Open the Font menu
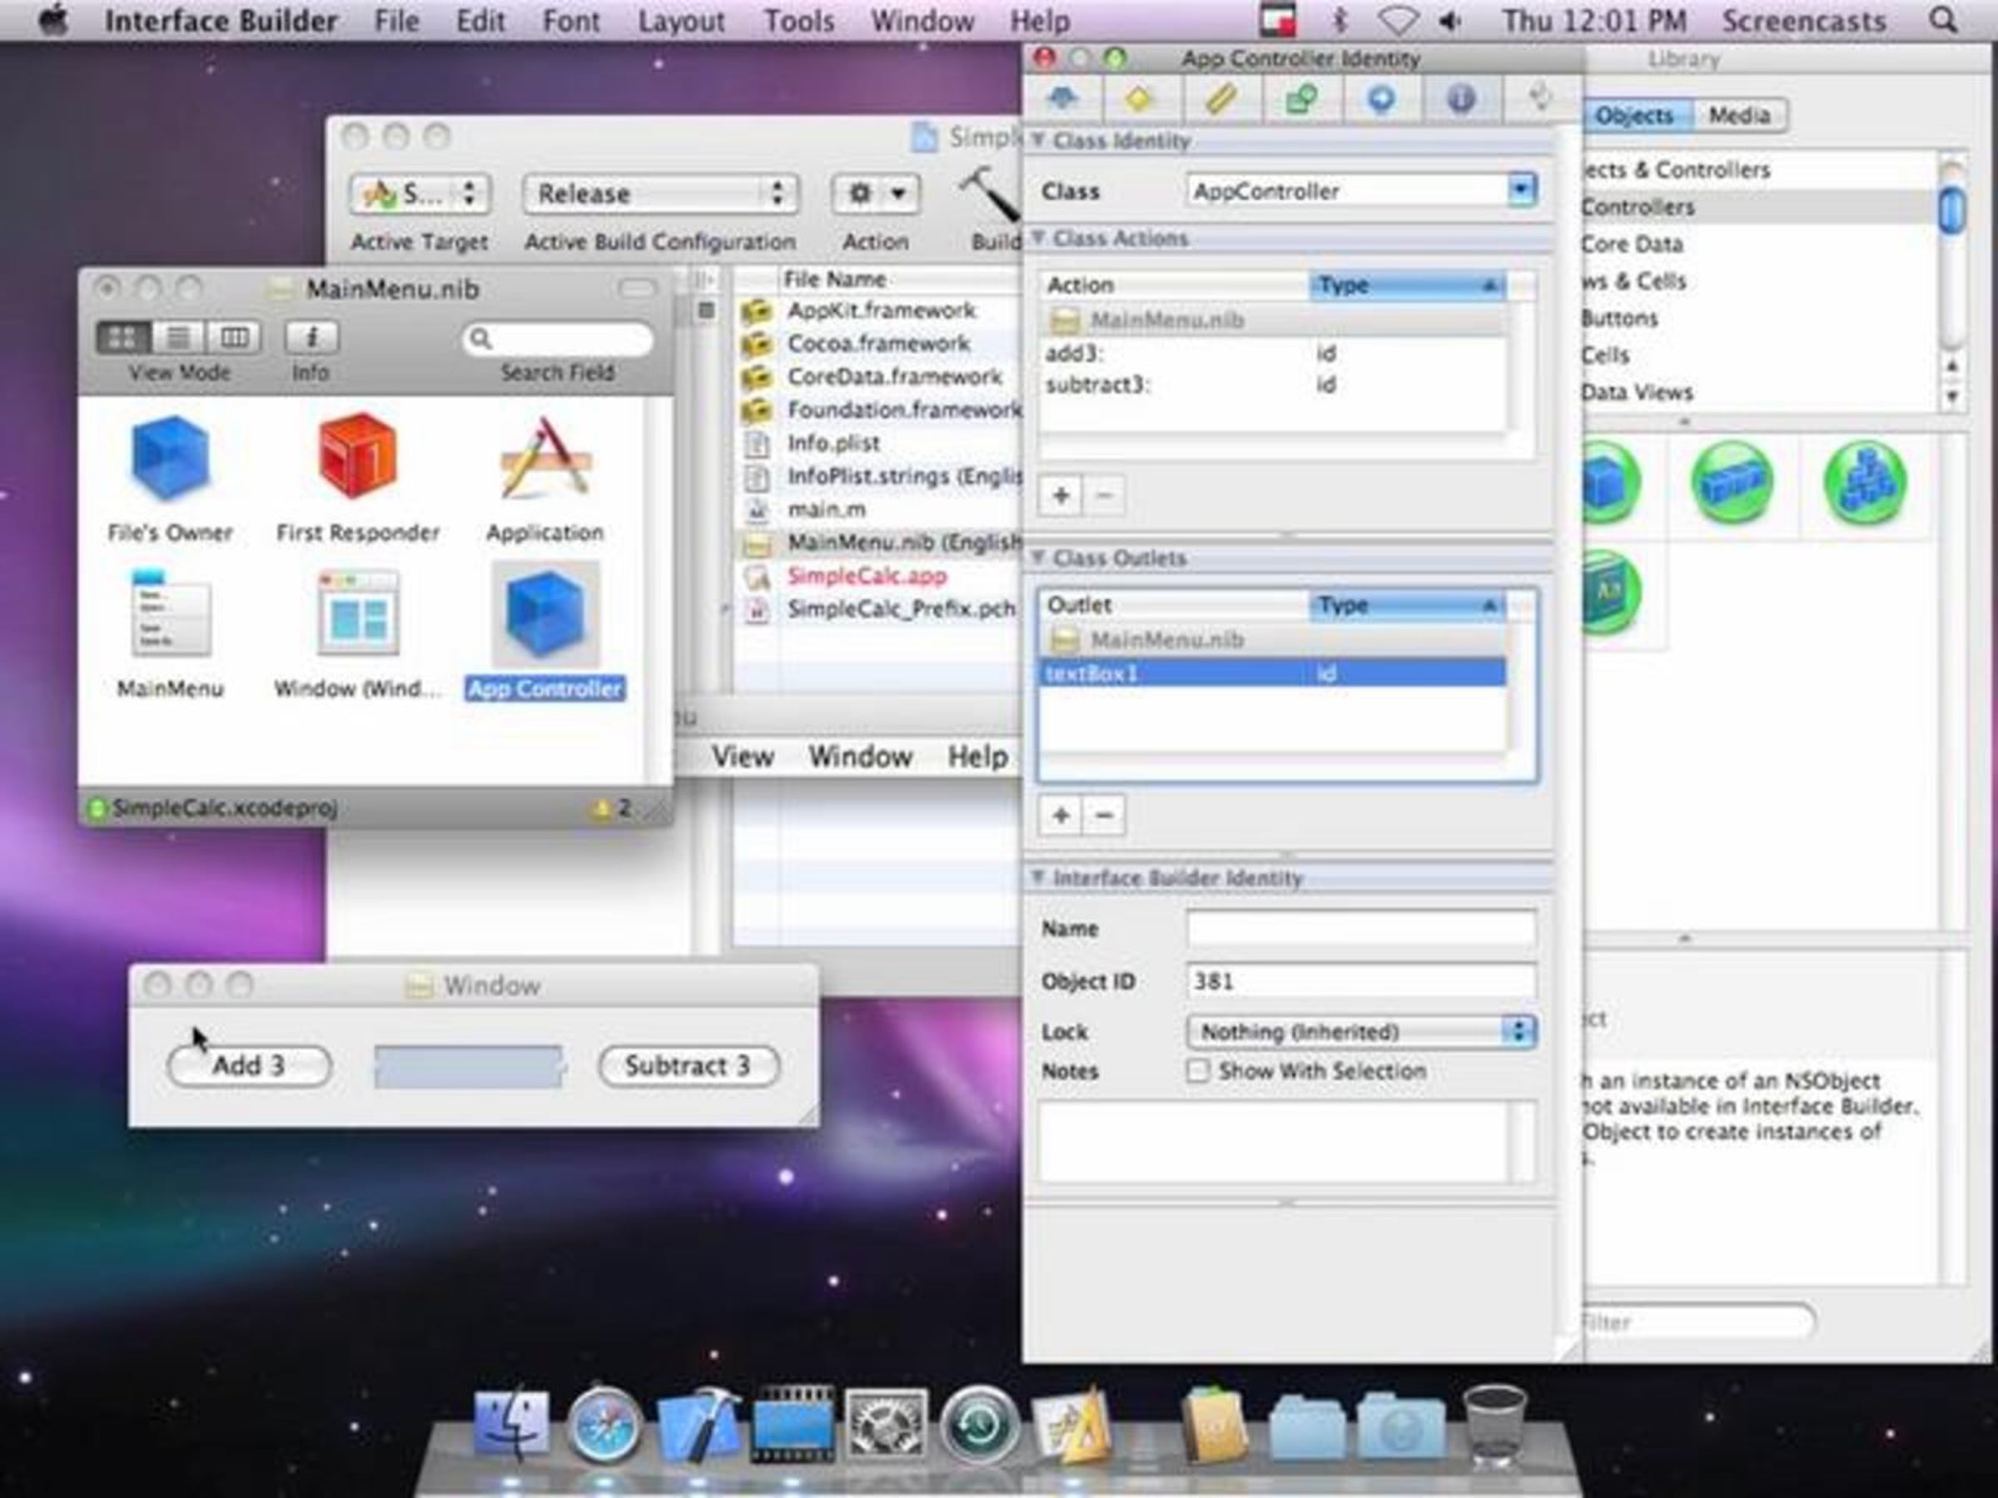This screenshot has width=1998, height=1498. [570, 21]
